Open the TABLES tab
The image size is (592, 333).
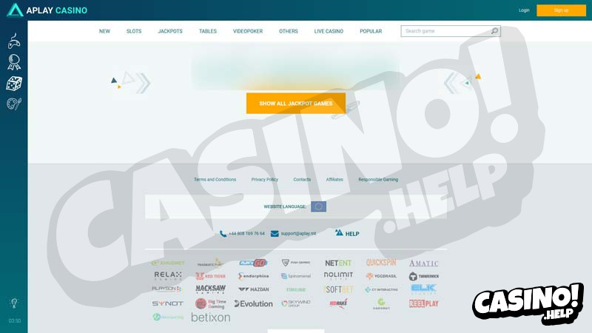(x=208, y=31)
